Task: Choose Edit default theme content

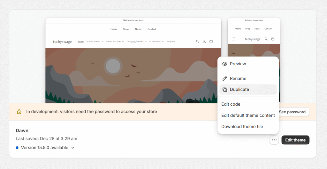Action: (248, 115)
